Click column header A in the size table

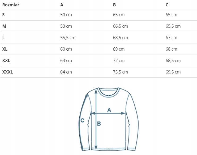pos(62,5)
